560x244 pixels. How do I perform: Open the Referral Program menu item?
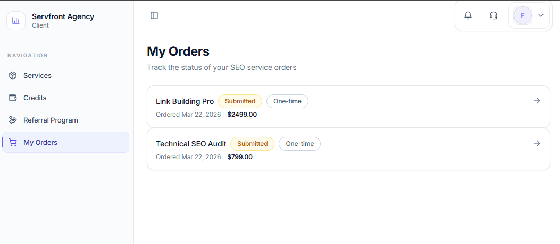[51, 120]
